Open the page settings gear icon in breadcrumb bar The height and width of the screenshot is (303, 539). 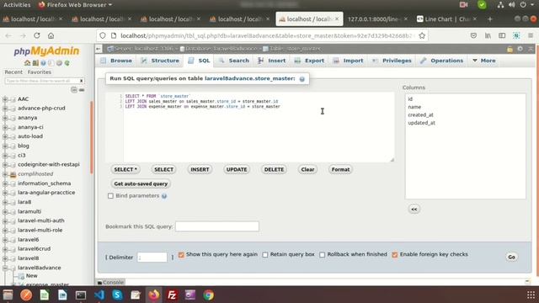point(520,49)
